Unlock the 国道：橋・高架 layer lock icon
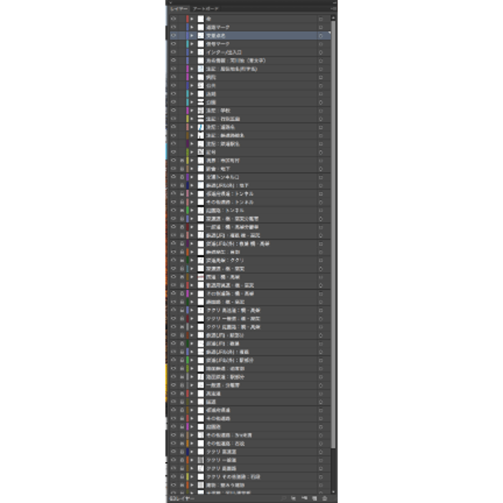503x503 pixels. (182, 277)
